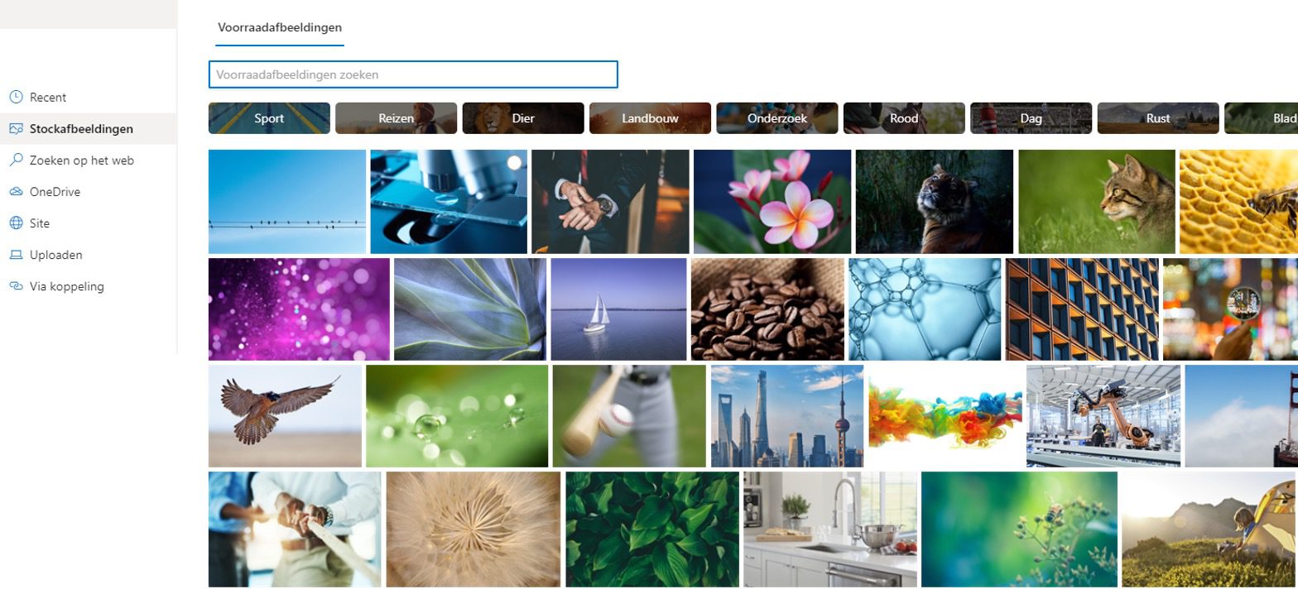Choose the sailboat stock image
Viewport: 1298px width, 589px height.
[x=618, y=309]
